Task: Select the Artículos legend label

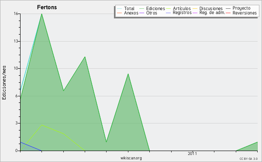Action: pyautogui.click(x=182, y=8)
